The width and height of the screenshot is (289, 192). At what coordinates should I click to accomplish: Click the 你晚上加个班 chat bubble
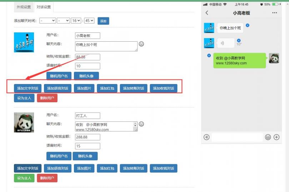[230, 28]
